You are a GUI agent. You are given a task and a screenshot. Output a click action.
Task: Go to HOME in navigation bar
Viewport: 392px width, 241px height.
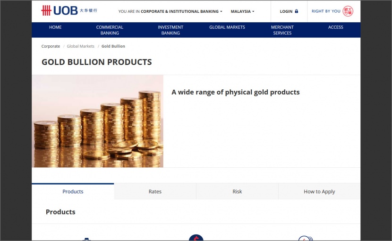(x=55, y=27)
